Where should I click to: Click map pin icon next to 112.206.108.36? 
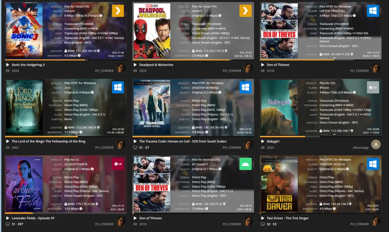pos(98,128)
